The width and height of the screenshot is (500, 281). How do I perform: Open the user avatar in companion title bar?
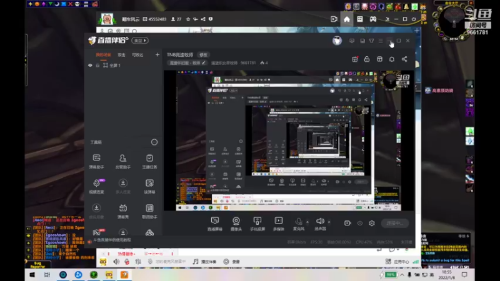coord(337,41)
